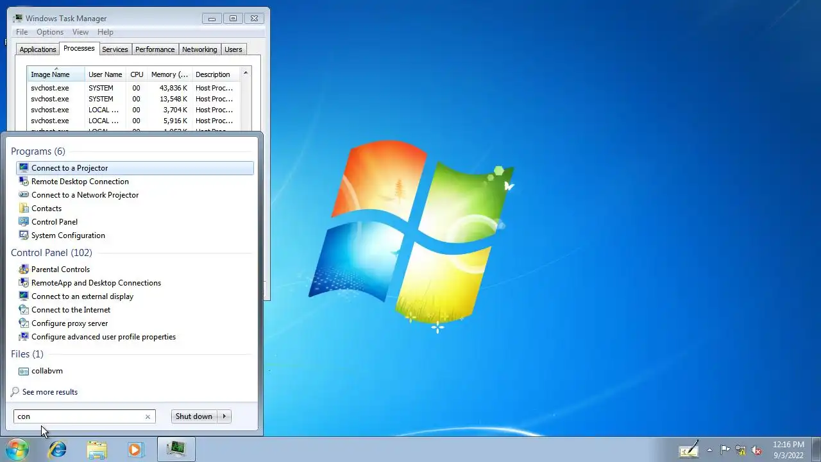821x462 pixels.
Task: Clear the search box with the X icon
Action: (148, 416)
